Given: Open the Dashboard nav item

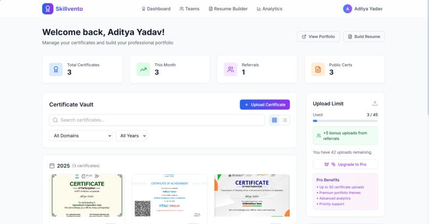Looking at the screenshot, I should [x=156, y=8].
